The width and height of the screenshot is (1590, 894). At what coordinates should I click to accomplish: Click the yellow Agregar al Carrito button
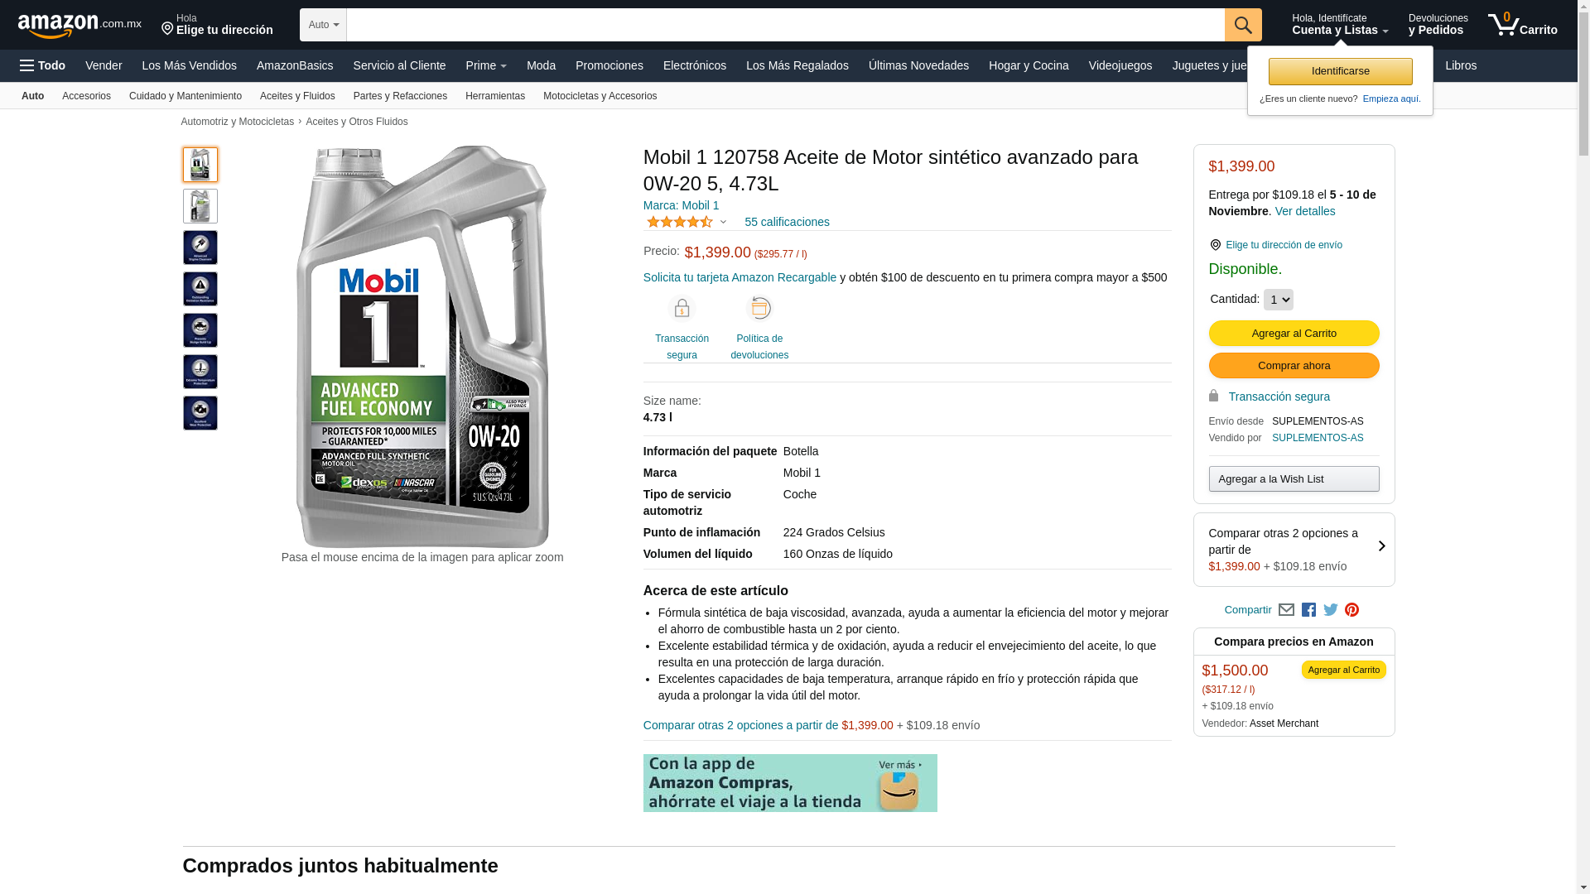tap(1294, 333)
